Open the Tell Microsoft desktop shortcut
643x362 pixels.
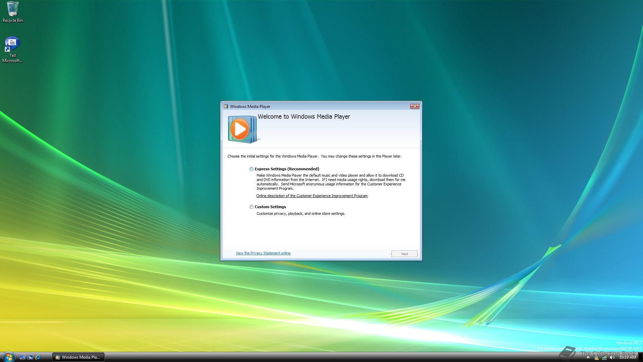pos(12,50)
